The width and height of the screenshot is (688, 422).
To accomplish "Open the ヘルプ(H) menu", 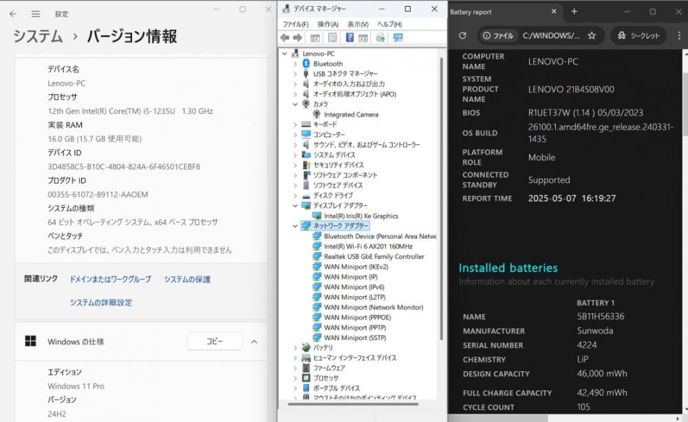I will click(389, 24).
